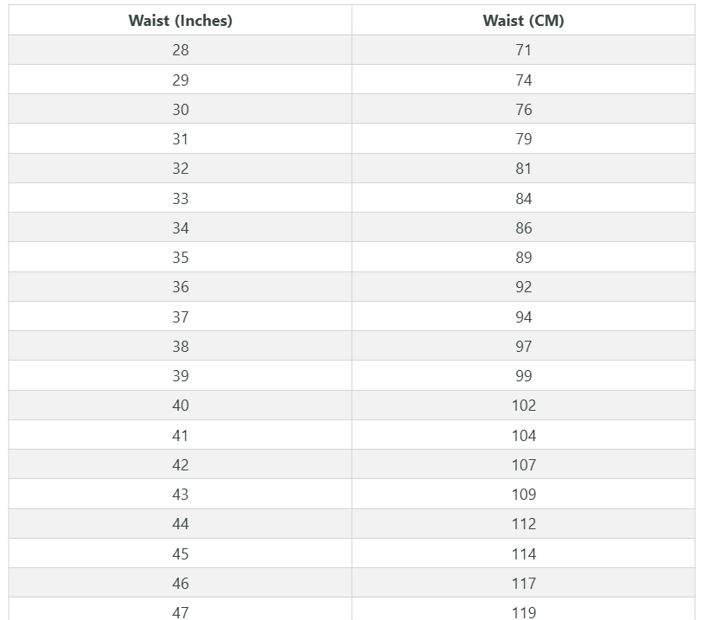The image size is (702, 620).
Task: Select the 32 inches row cell
Action: (x=180, y=169)
